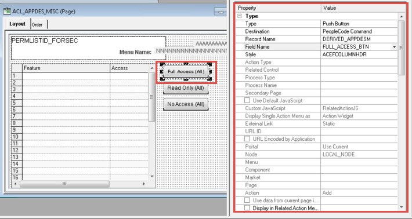Click the Property column header
Viewport: 412px width, 219px height.
coord(279,8)
